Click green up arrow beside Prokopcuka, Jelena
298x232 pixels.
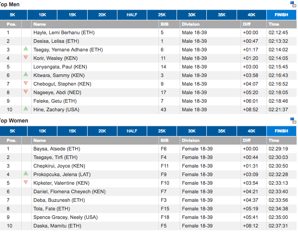[26, 174]
